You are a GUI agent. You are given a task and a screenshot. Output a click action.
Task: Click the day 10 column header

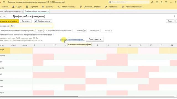(133, 45)
